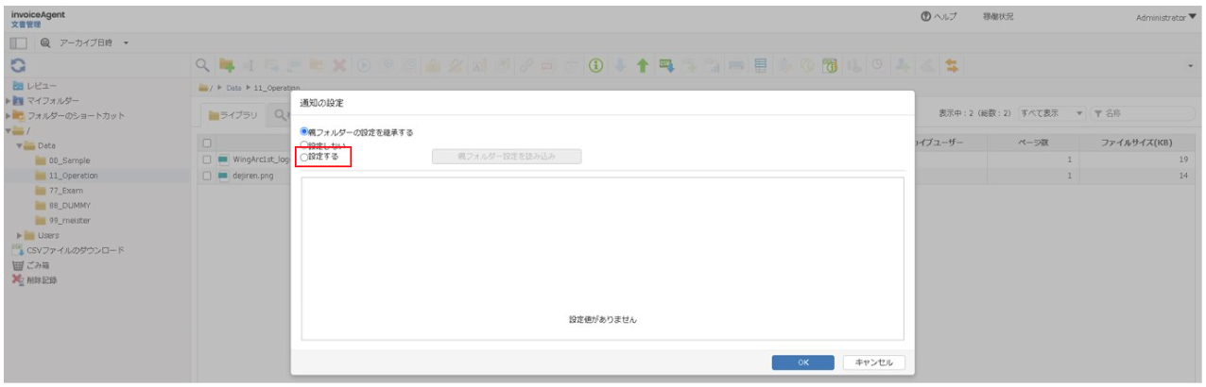1206x387 pixels.
Task: Tick the header select-all checkbox in file list
Action: [x=208, y=143]
